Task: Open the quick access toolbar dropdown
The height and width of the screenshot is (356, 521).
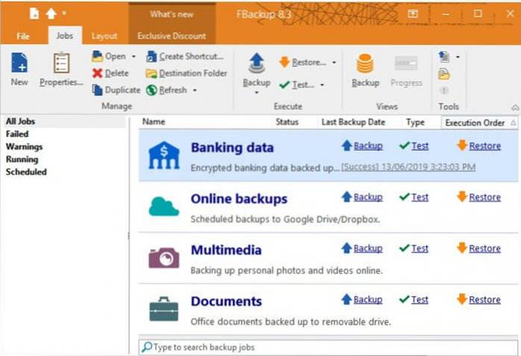Action: point(64,13)
